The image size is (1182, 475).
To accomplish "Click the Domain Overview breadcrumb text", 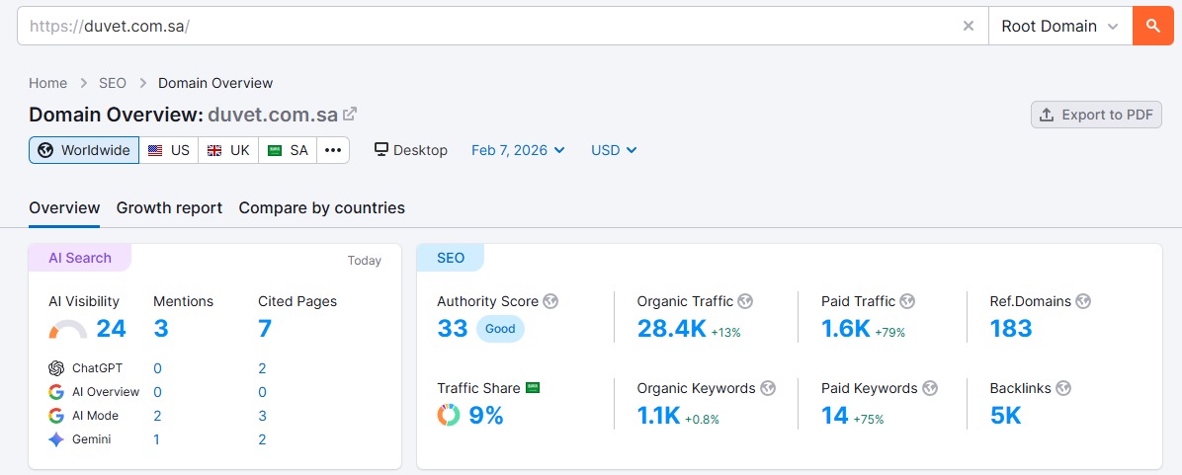I will click(x=215, y=83).
